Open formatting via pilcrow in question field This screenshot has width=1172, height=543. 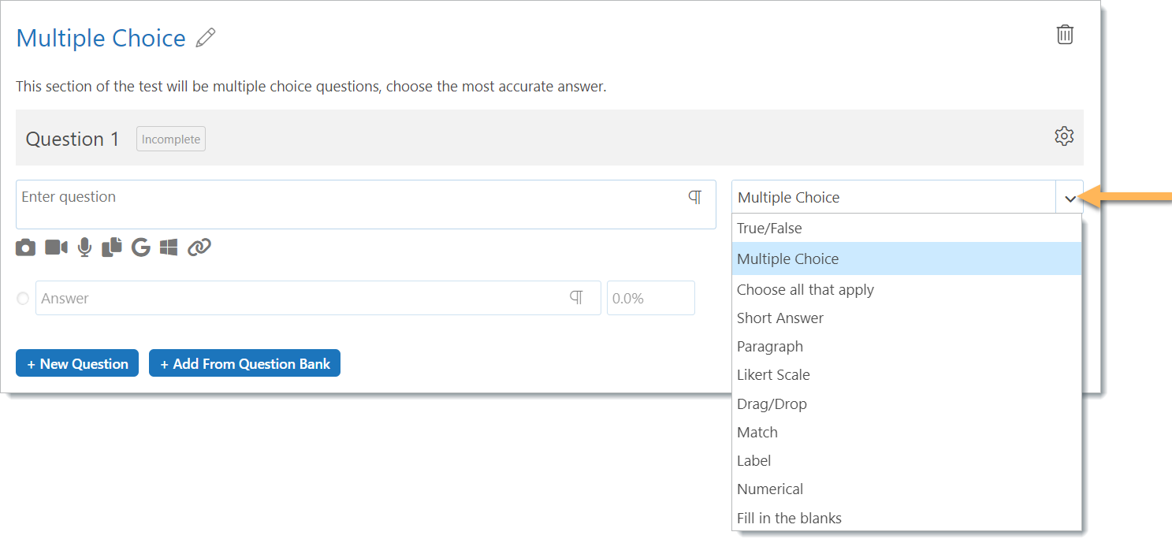pos(695,197)
